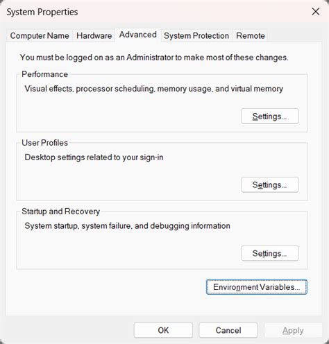Image resolution: width=329 pixels, height=344 pixels.
Task: Close the System Properties window
Action: pyautogui.click(x=316, y=12)
